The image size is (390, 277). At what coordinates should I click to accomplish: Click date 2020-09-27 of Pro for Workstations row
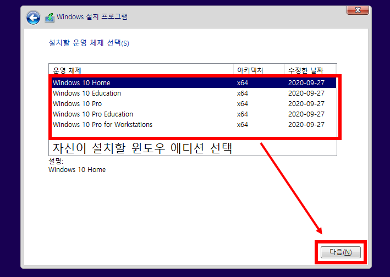click(306, 125)
